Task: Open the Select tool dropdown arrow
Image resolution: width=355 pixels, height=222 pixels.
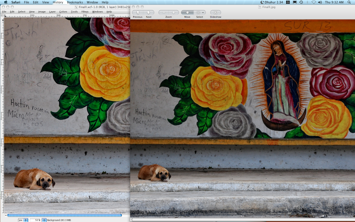Action: click(x=203, y=12)
